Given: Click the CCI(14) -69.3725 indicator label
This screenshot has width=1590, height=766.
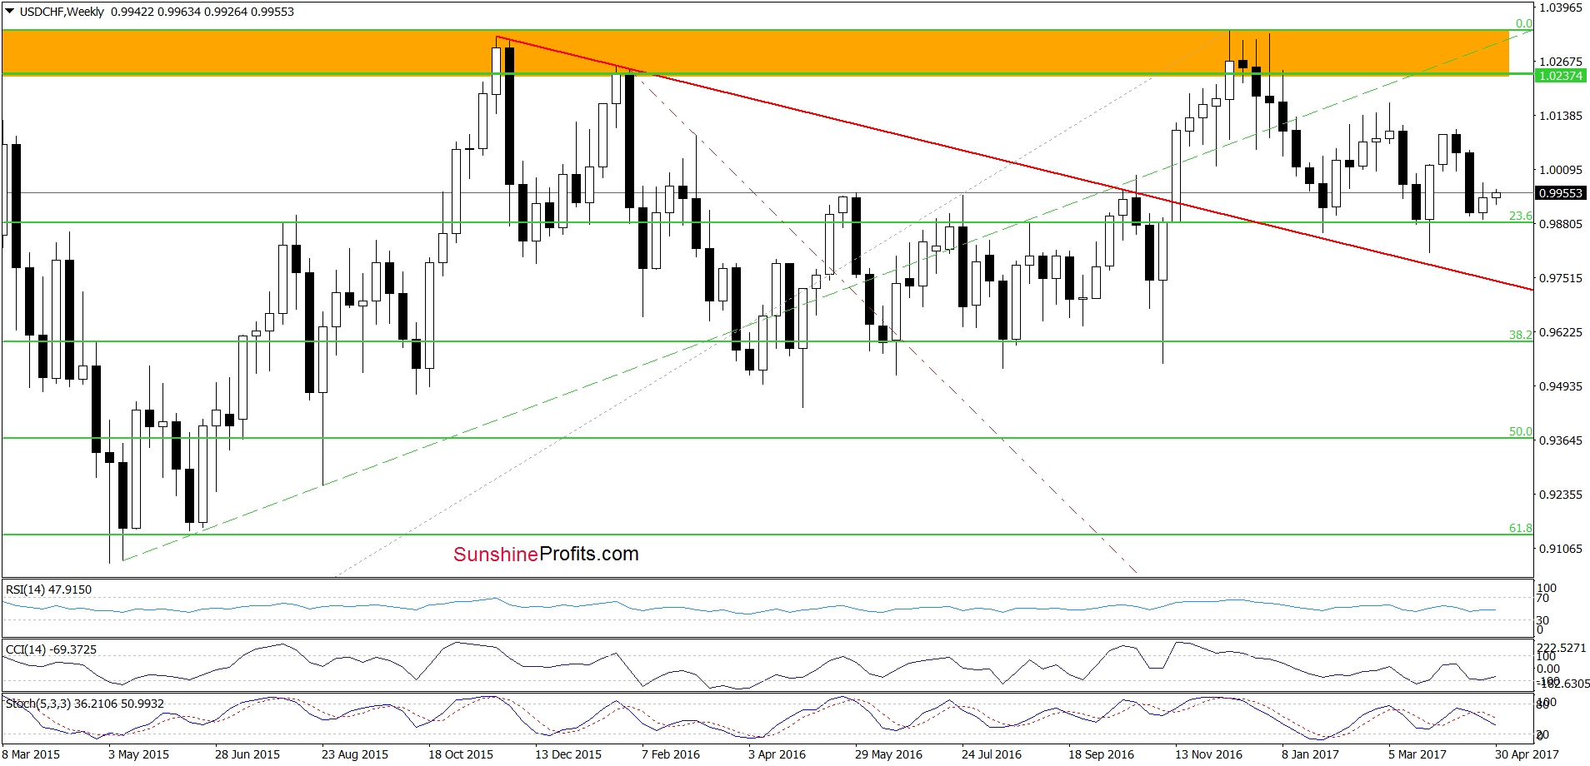Looking at the screenshot, I should click(x=51, y=649).
